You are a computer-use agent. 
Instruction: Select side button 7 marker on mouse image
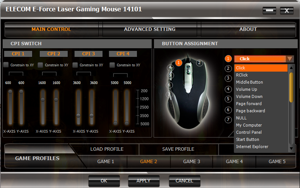[169, 94]
